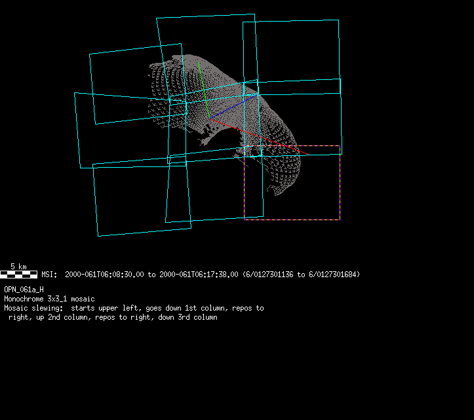Click the OPN_061a_H sequence name
The width and height of the screenshot is (474, 420).
24,290
